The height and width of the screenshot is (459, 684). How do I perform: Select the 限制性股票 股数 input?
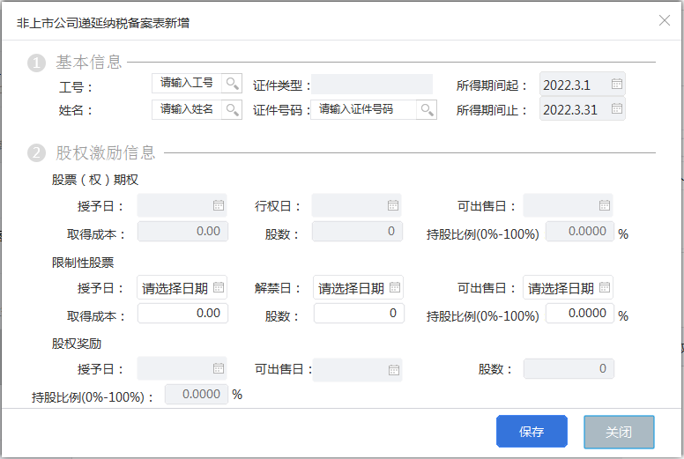click(x=359, y=314)
